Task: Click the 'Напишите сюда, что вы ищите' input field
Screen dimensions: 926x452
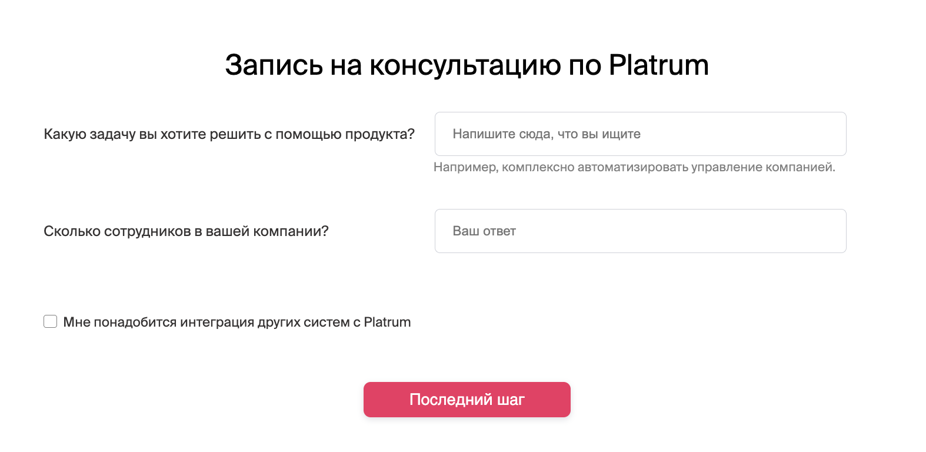Action: (x=639, y=134)
